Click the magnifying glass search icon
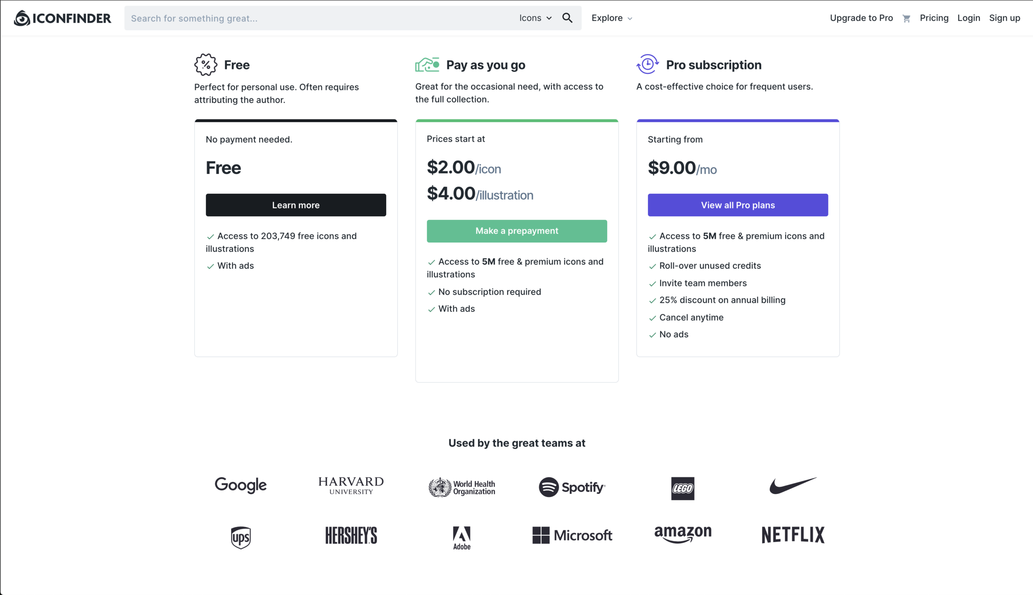This screenshot has width=1033, height=595. 567,18
